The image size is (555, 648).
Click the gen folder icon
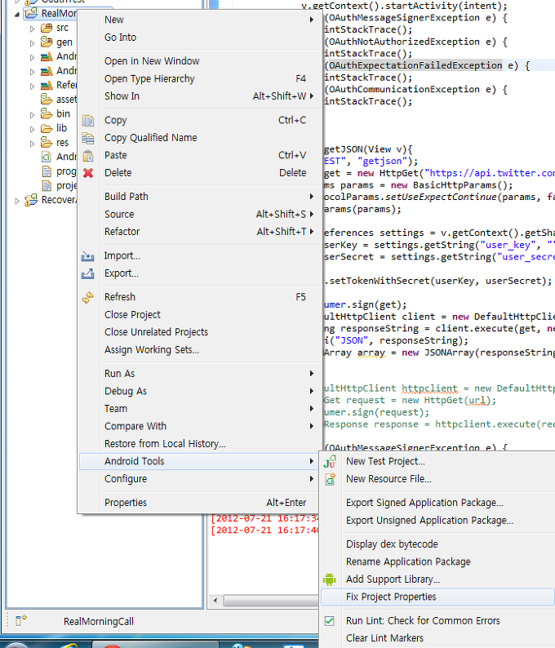(47, 42)
